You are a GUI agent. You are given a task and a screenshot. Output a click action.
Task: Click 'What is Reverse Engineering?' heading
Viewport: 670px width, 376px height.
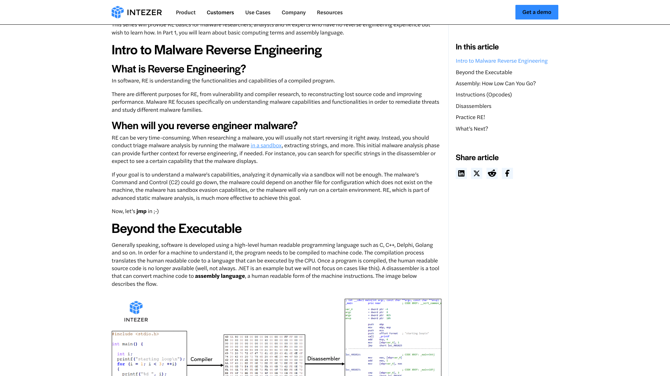179,69
